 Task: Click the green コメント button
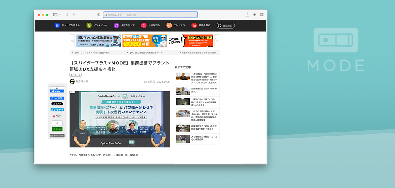tap(57, 129)
